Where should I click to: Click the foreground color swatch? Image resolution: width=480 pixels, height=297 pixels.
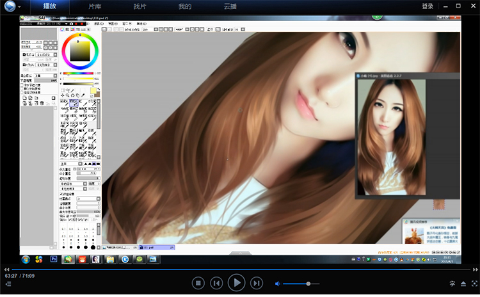coord(93,91)
